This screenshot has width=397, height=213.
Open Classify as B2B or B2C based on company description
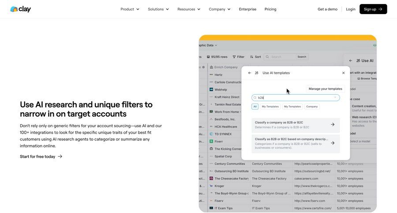tap(296, 143)
